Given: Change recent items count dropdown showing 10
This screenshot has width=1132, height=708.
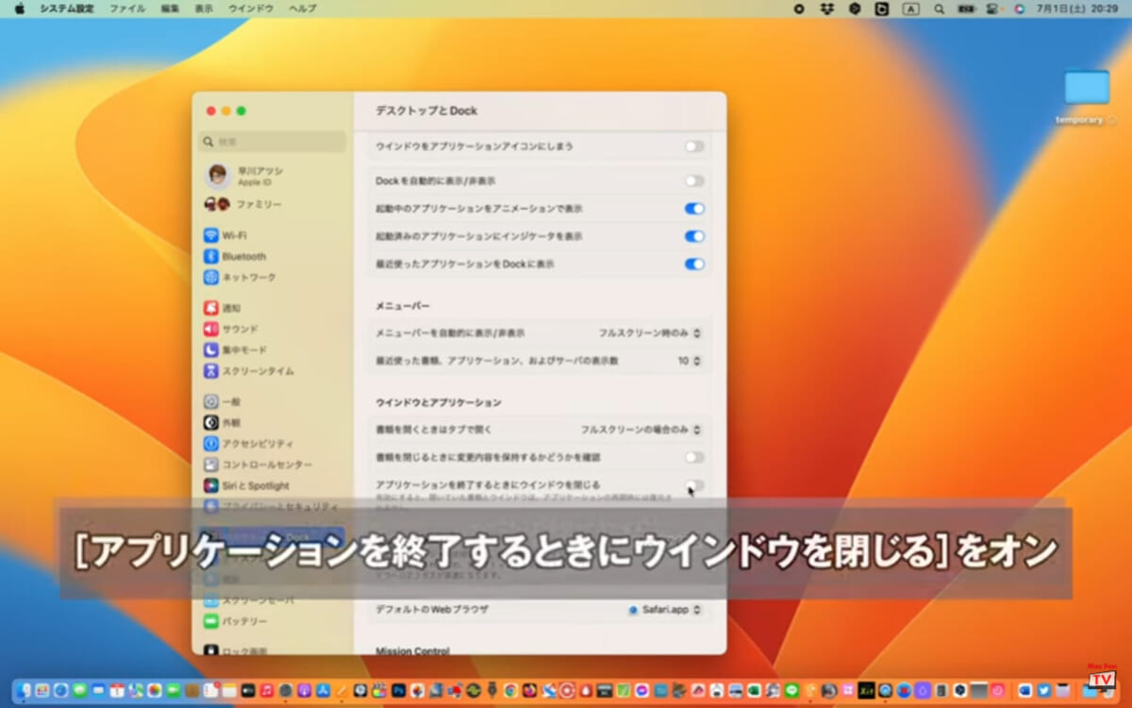Looking at the screenshot, I should [x=690, y=361].
